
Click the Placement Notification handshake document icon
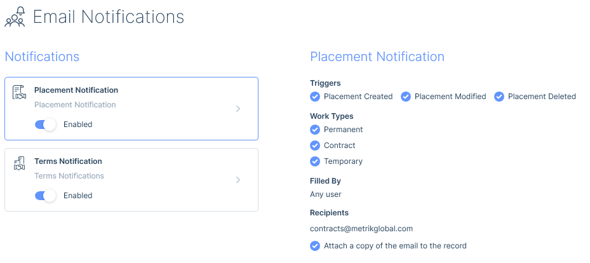[19, 92]
